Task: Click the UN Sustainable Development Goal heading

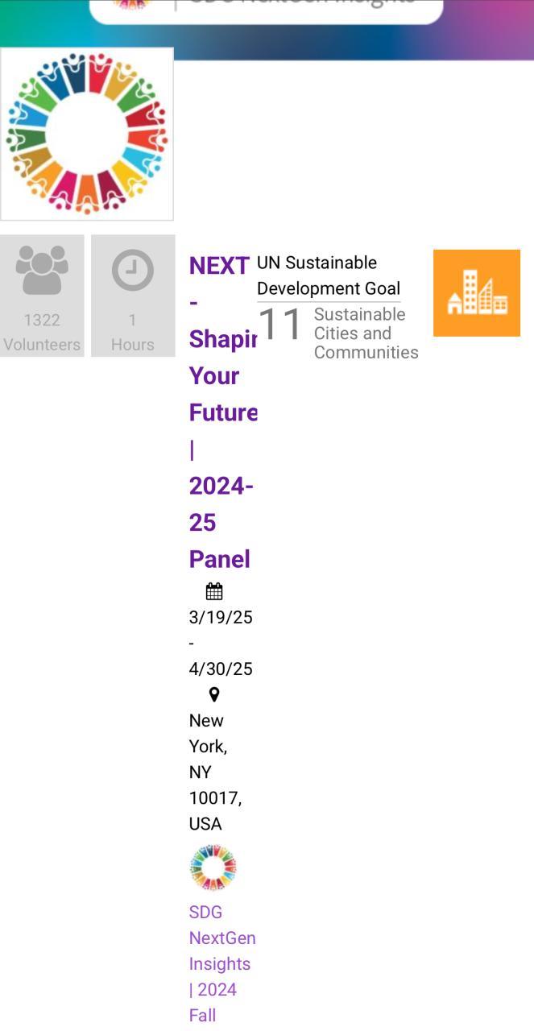Action: pyautogui.click(x=328, y=275)
